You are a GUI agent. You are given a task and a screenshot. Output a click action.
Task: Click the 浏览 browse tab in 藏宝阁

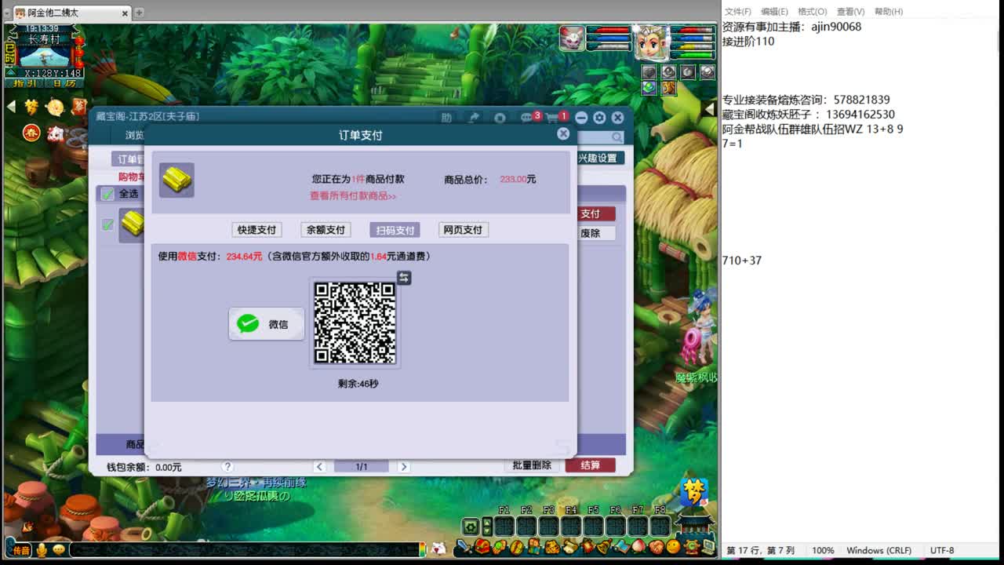point(134,136)
